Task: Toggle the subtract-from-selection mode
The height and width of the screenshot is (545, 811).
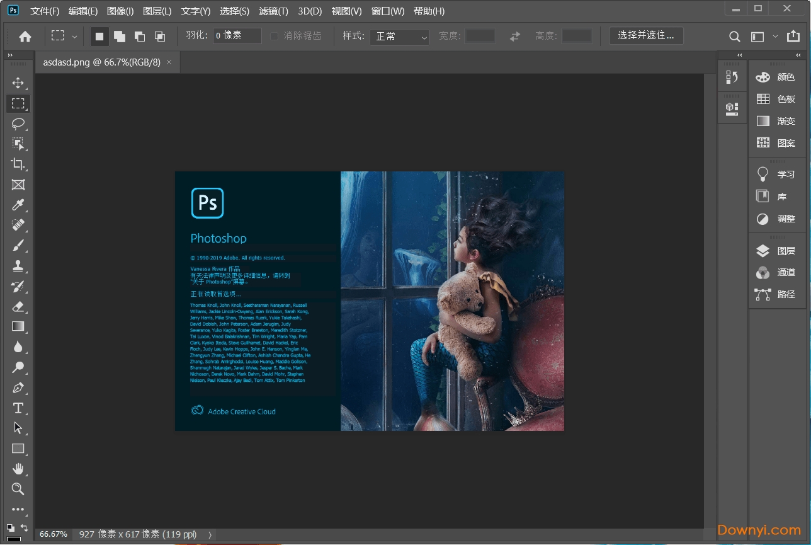Action: tap(139, 36)
